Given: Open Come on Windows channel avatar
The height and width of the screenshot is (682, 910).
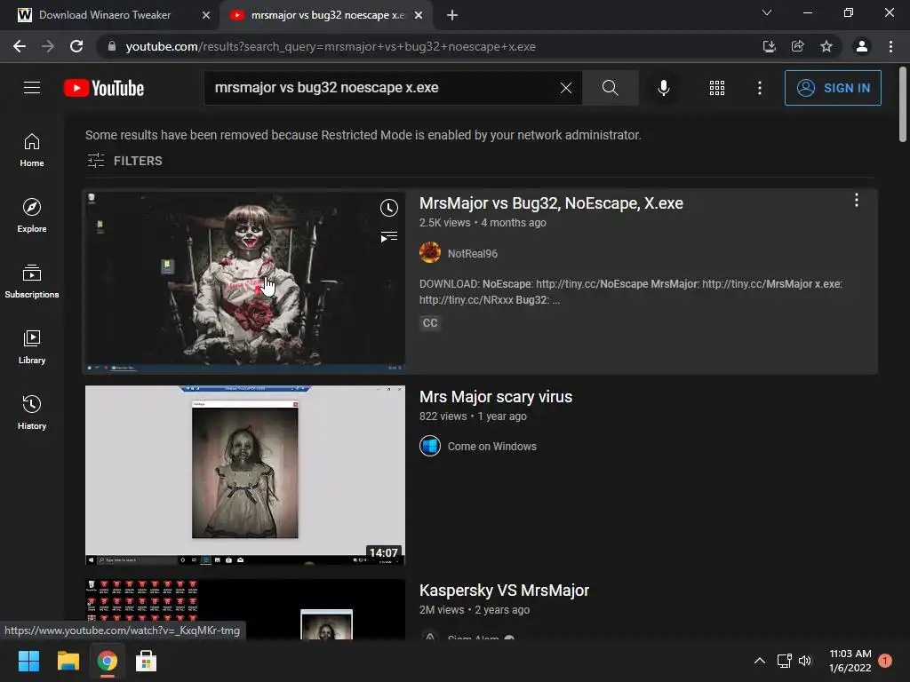Looking at the screenshot, I should [429, 446].
